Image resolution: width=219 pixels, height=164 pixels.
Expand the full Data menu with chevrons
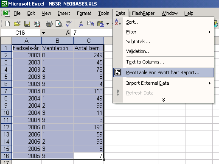163,100
